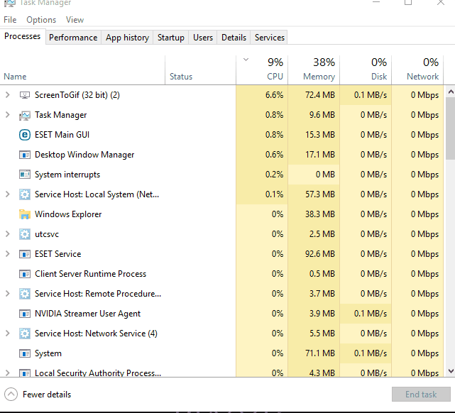Viewport: 455px width, 413px height.
Task: Switch to the App history tab
Action: (x=127, y=38)
